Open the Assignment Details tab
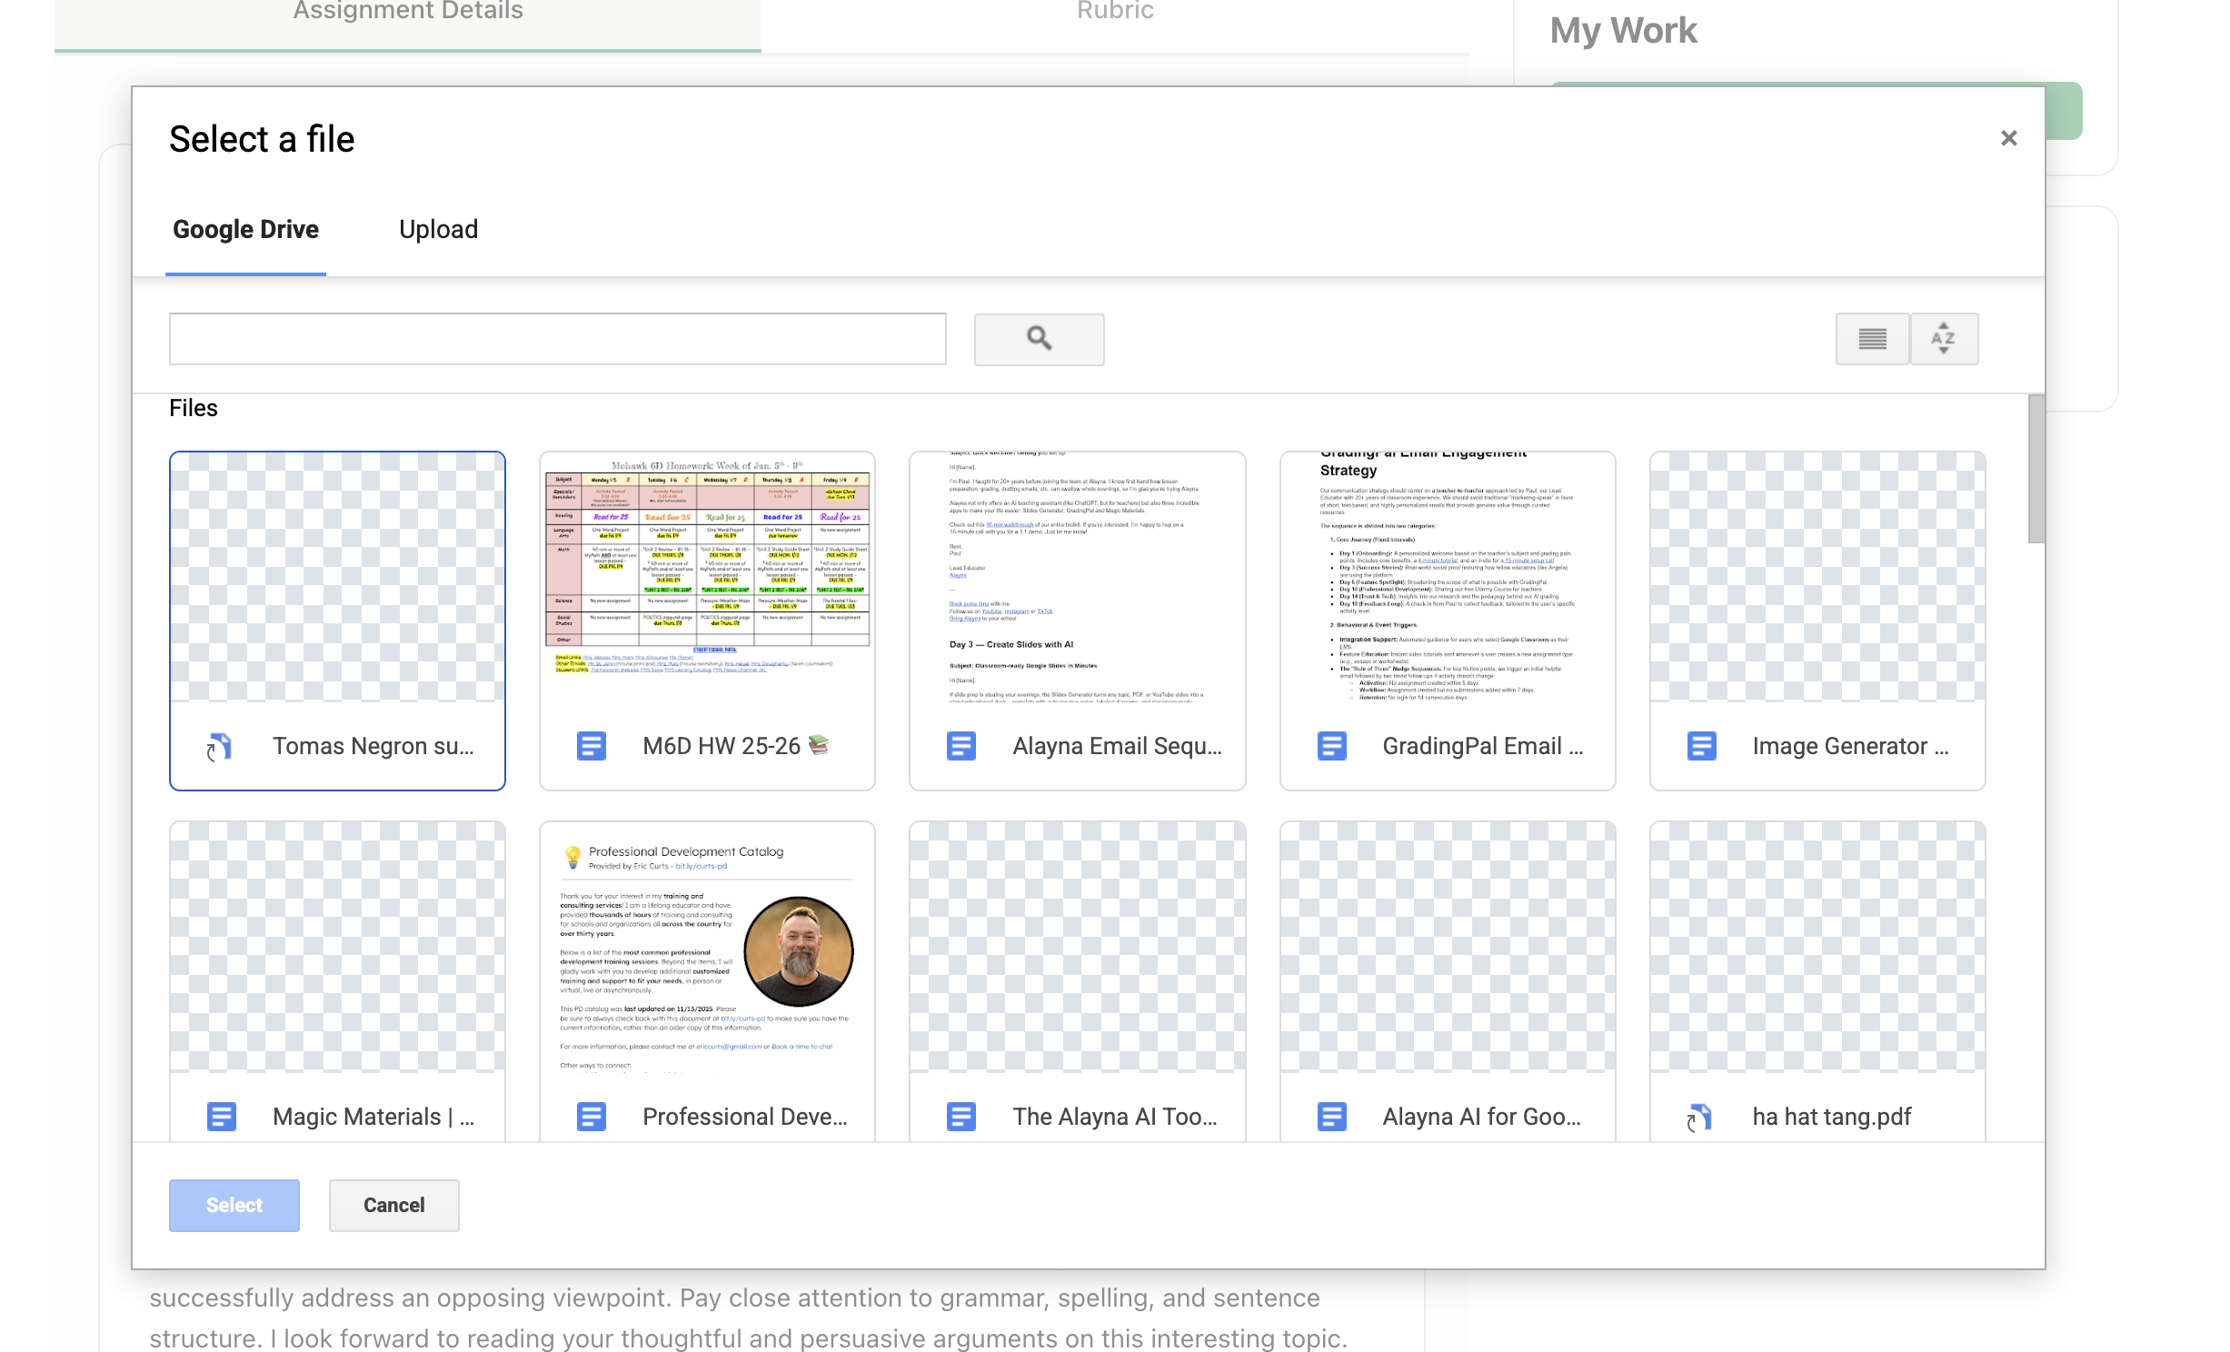 [x=406, y=11]
